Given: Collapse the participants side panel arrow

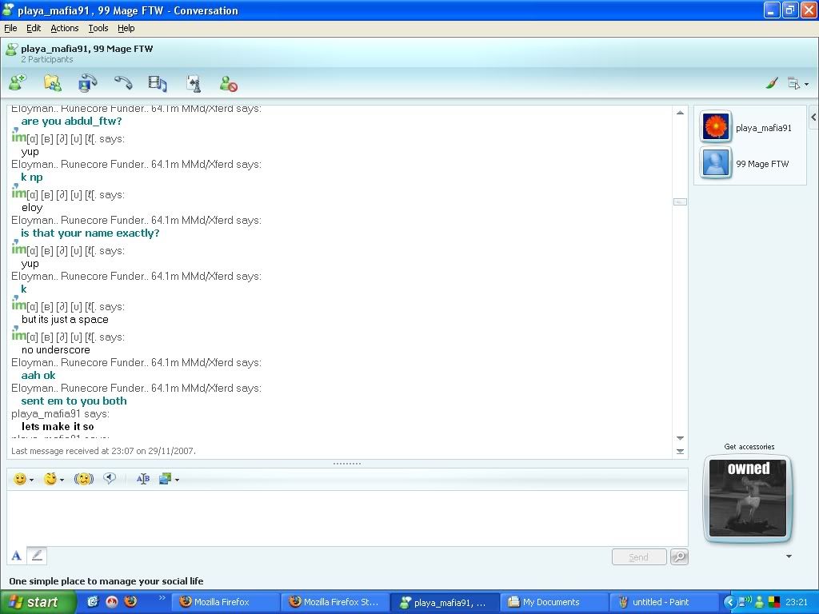Looking at the screenshot, I should coord(813,118).
